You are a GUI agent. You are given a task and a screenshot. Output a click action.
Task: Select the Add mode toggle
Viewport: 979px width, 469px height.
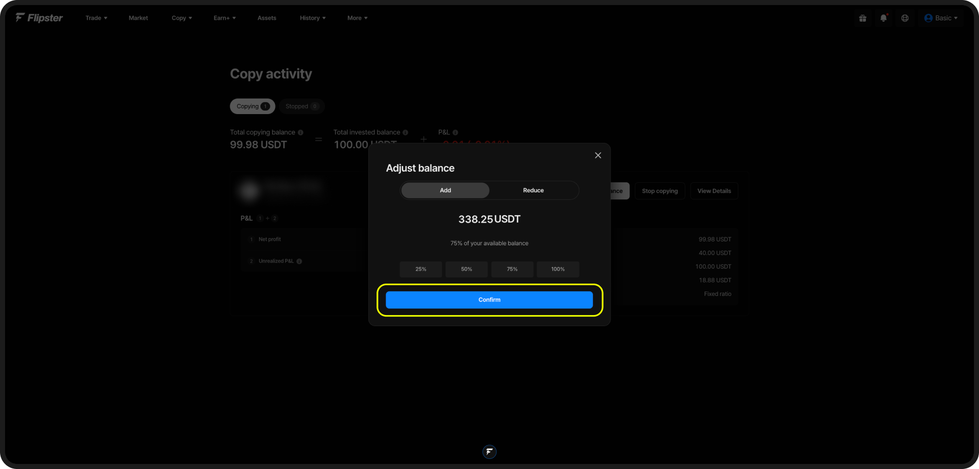point(445,190)
